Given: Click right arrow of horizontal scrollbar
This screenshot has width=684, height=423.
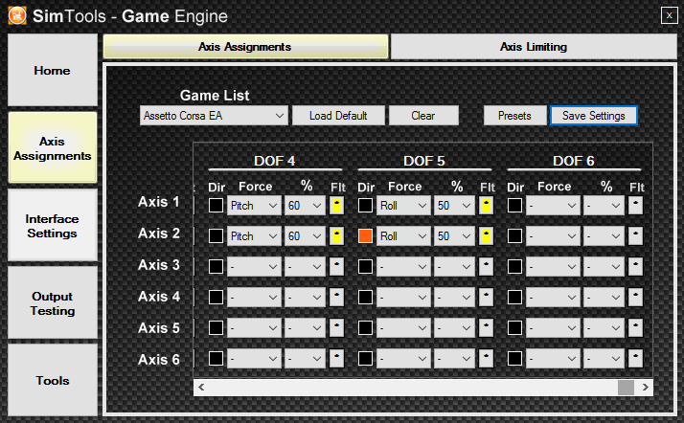Looking at the screenshot, I should (645, 388).
